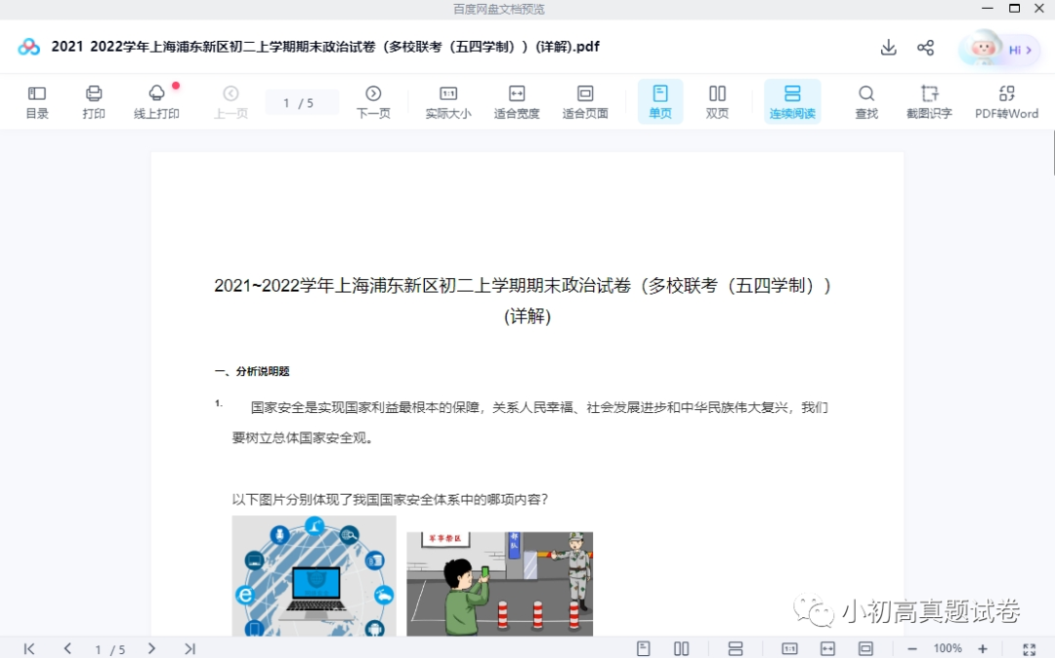Click the Baidu Netdisk logo icon
The image size is (1055, 658).
(x=29, y=47)
